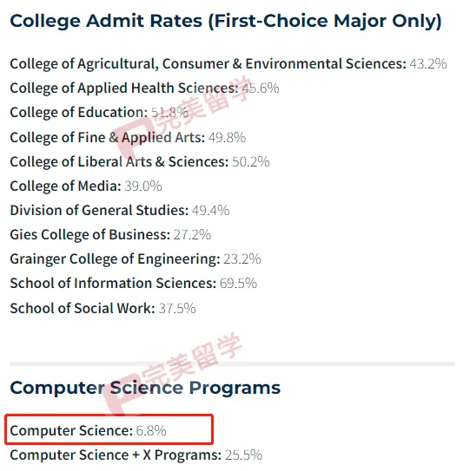Select the 27.2% Gies admit rate
Viewport: 457px width, 471px height.
click(192, 235)
